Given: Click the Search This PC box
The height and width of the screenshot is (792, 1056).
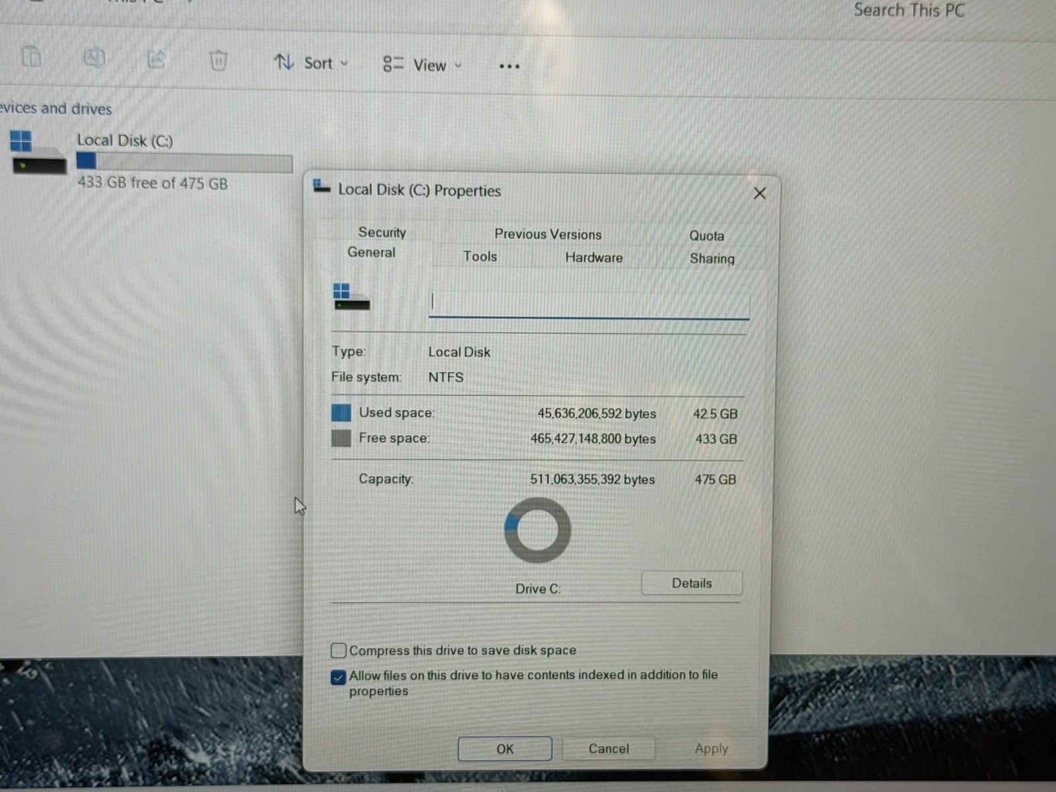Looking at the screenshot, I should pos(909,10).
